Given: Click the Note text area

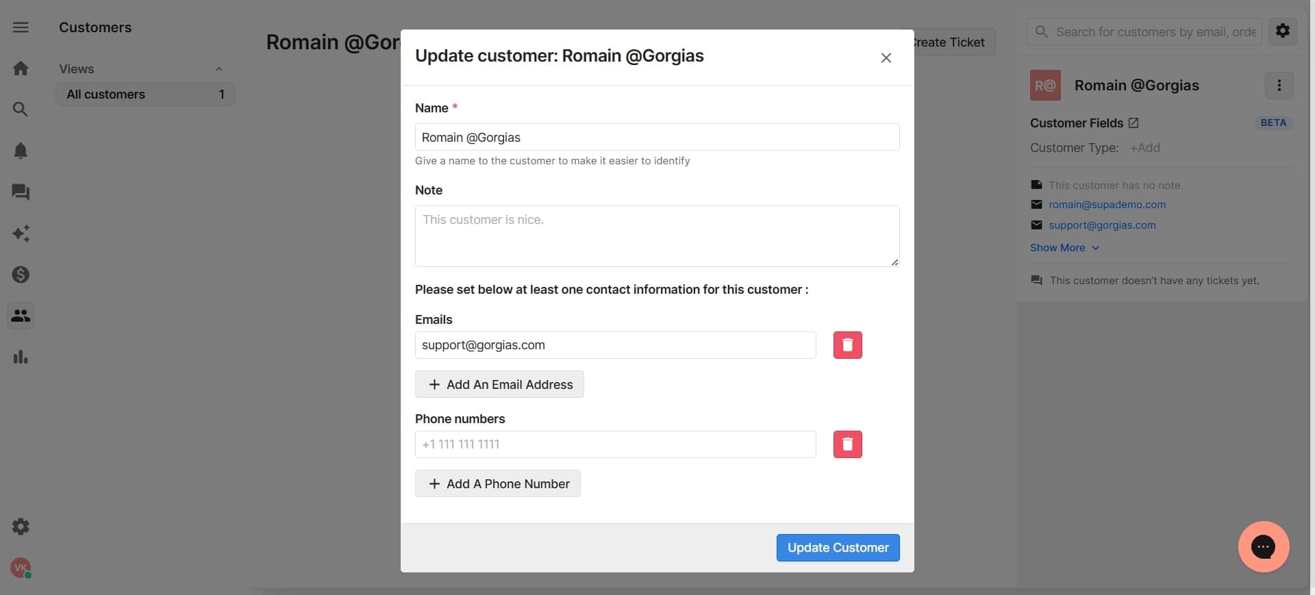Looking at the screenshot, I should [657, 236].
